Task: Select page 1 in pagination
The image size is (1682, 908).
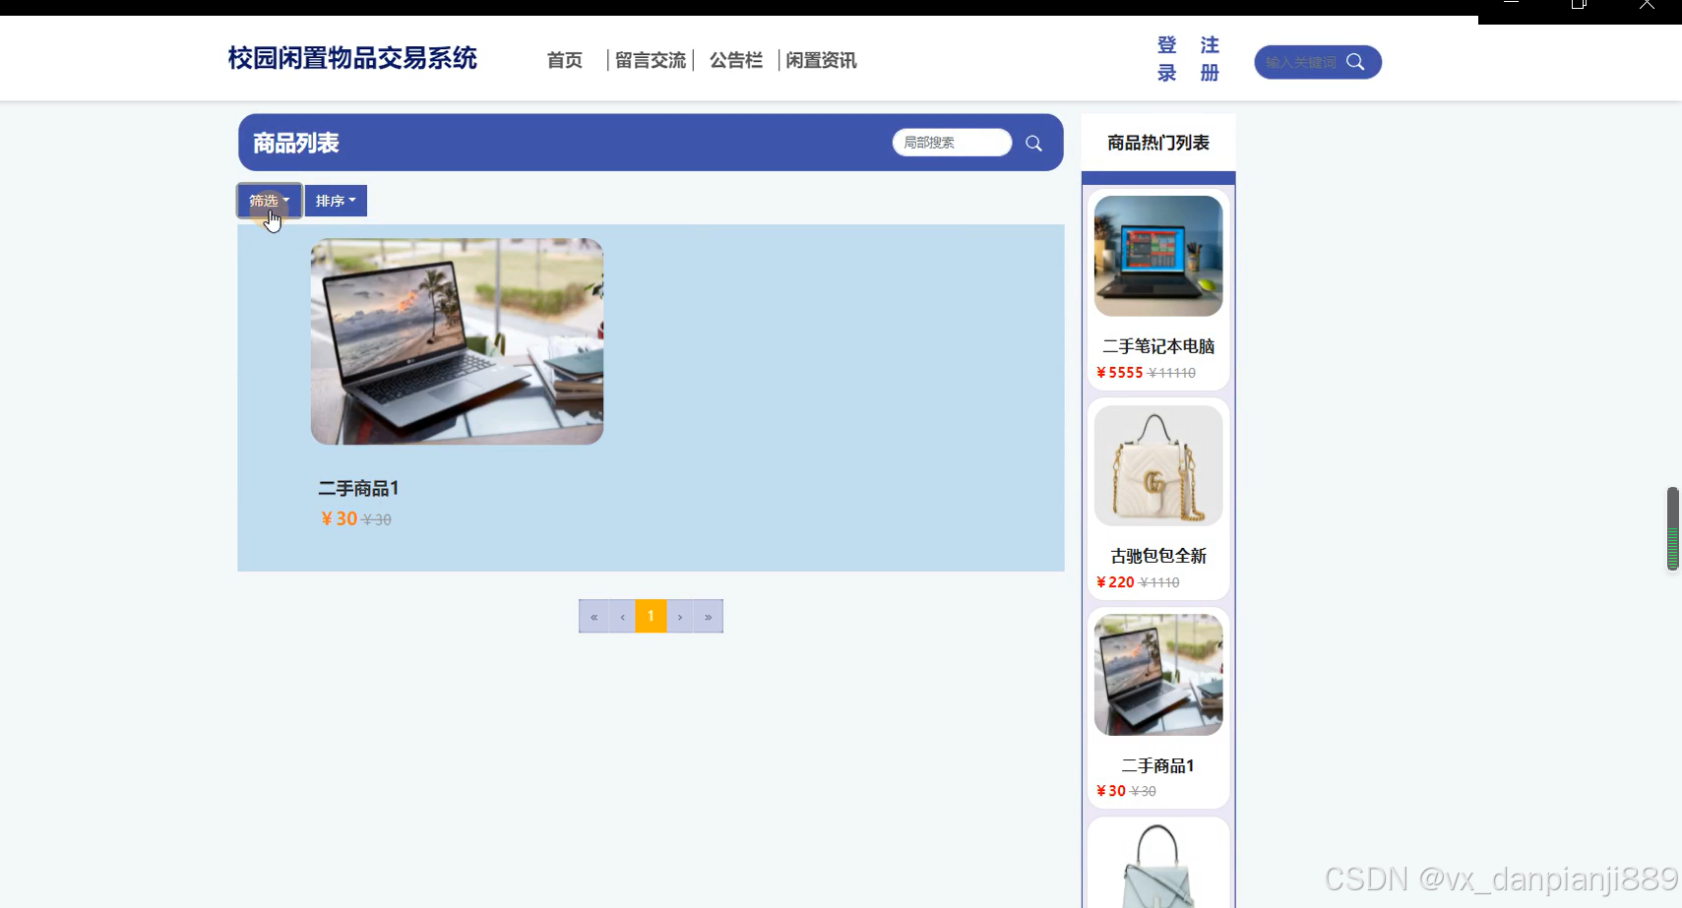Action: pyautogui.click(x=651, y=617)
